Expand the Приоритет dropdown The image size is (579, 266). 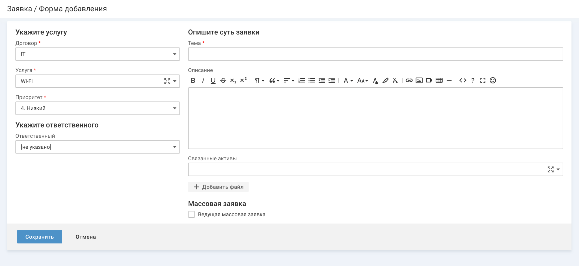(97, 108)
